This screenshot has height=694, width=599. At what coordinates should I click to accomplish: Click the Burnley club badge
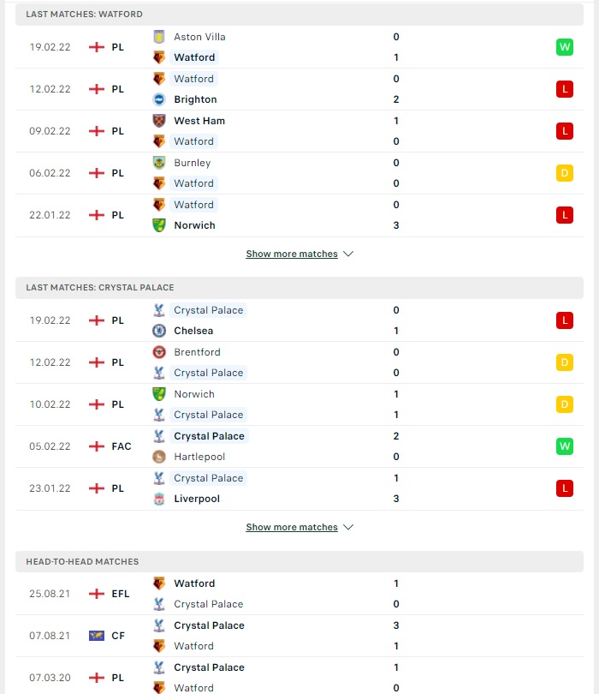tap(159, 163)
